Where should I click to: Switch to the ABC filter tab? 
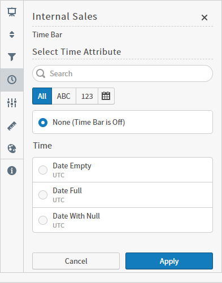pyautogui.click(x=64, y=96)
